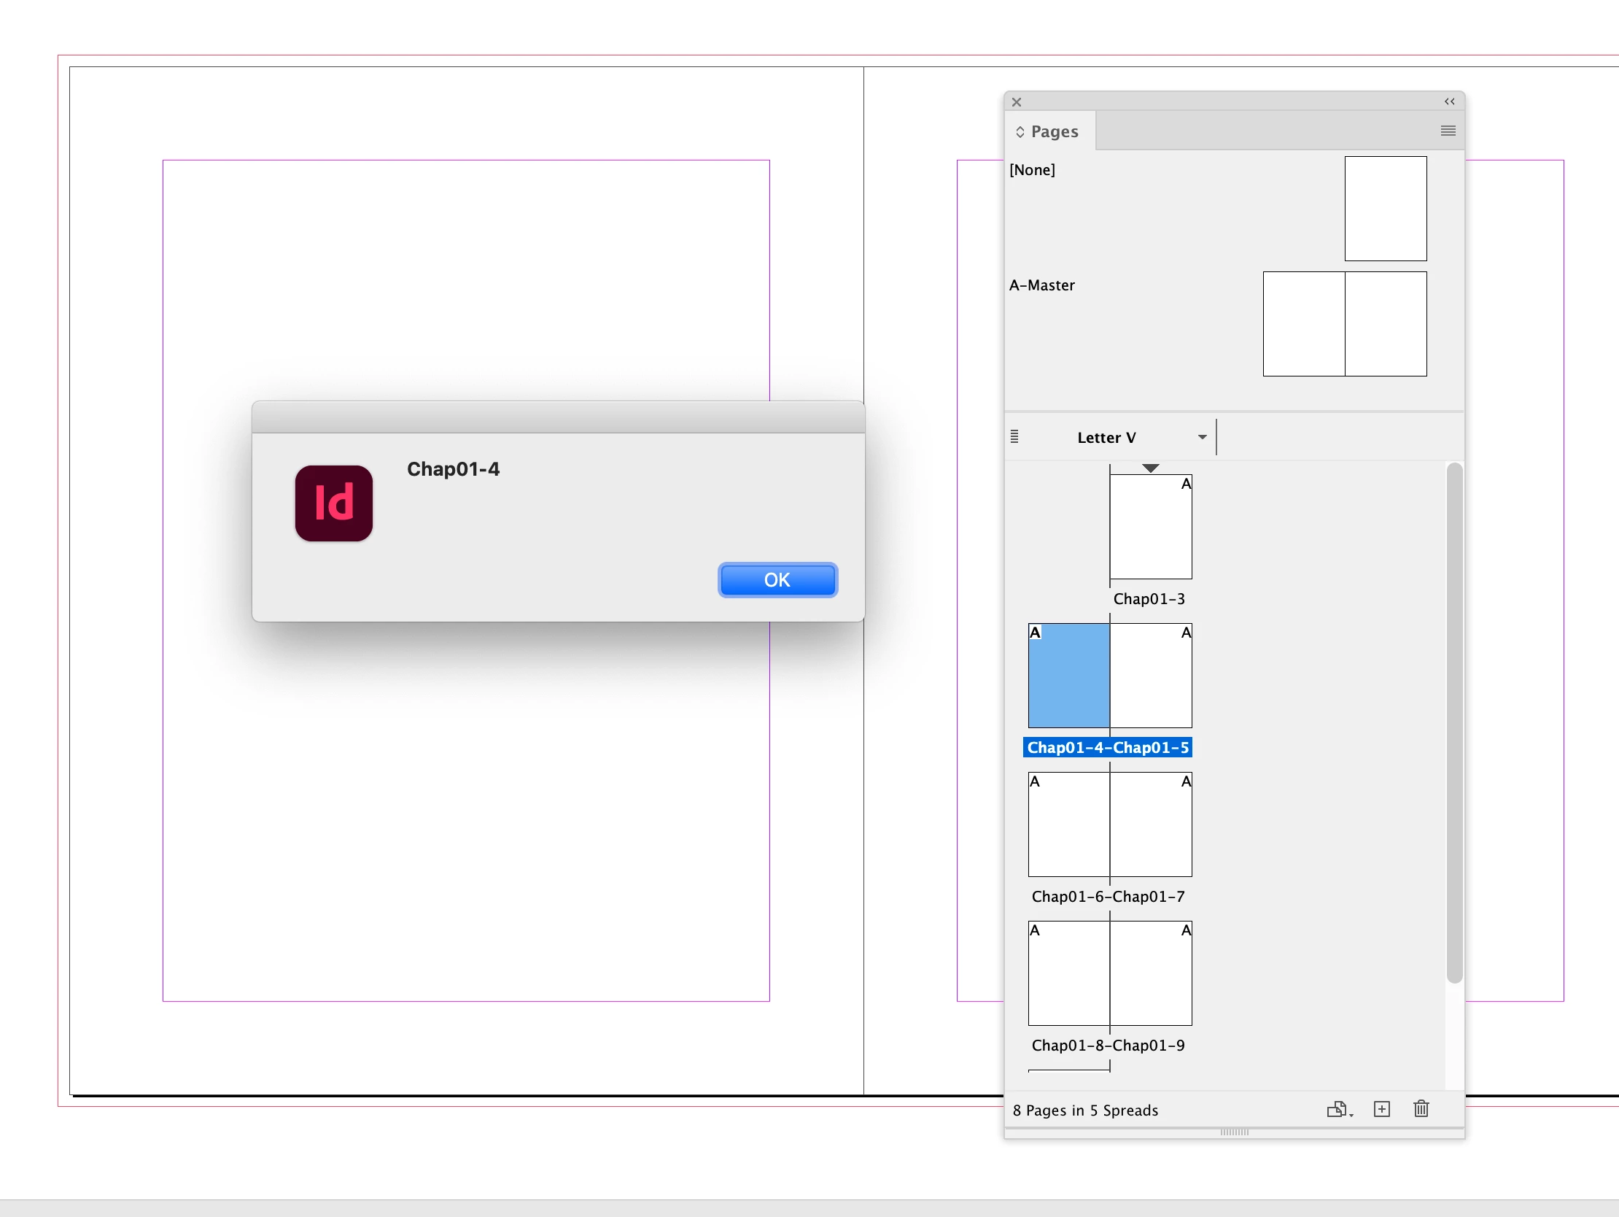Image resolution: width=1619 pixels, height=1217 pixels.
Task: Click the section start triangle above Chap01-3
Action: [x=1150, y=468]
